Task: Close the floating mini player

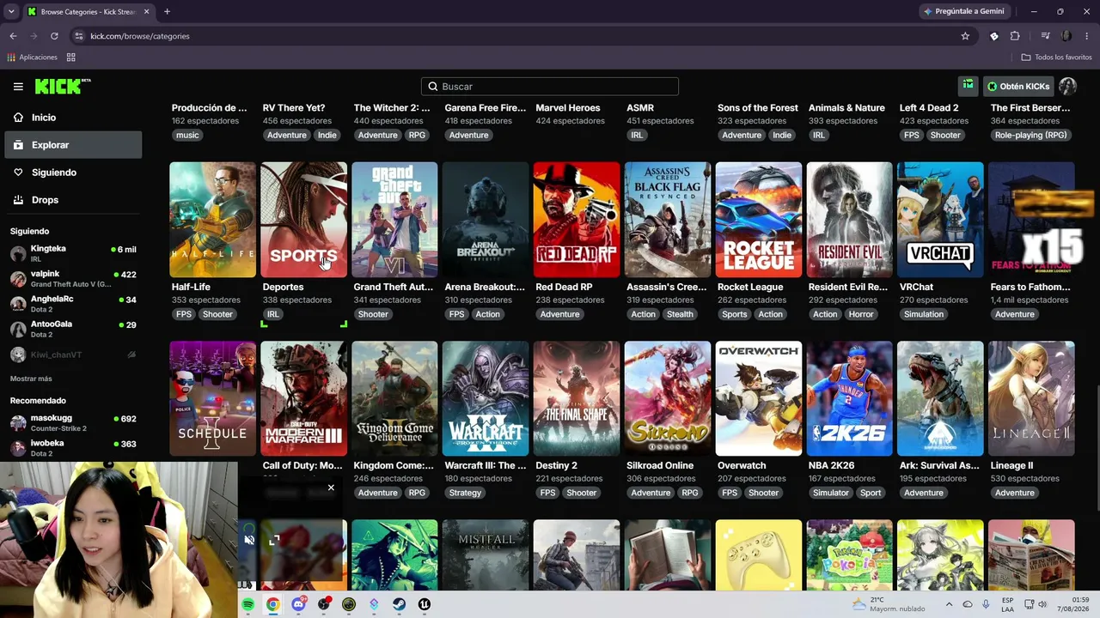Action: tap(331, 488)
